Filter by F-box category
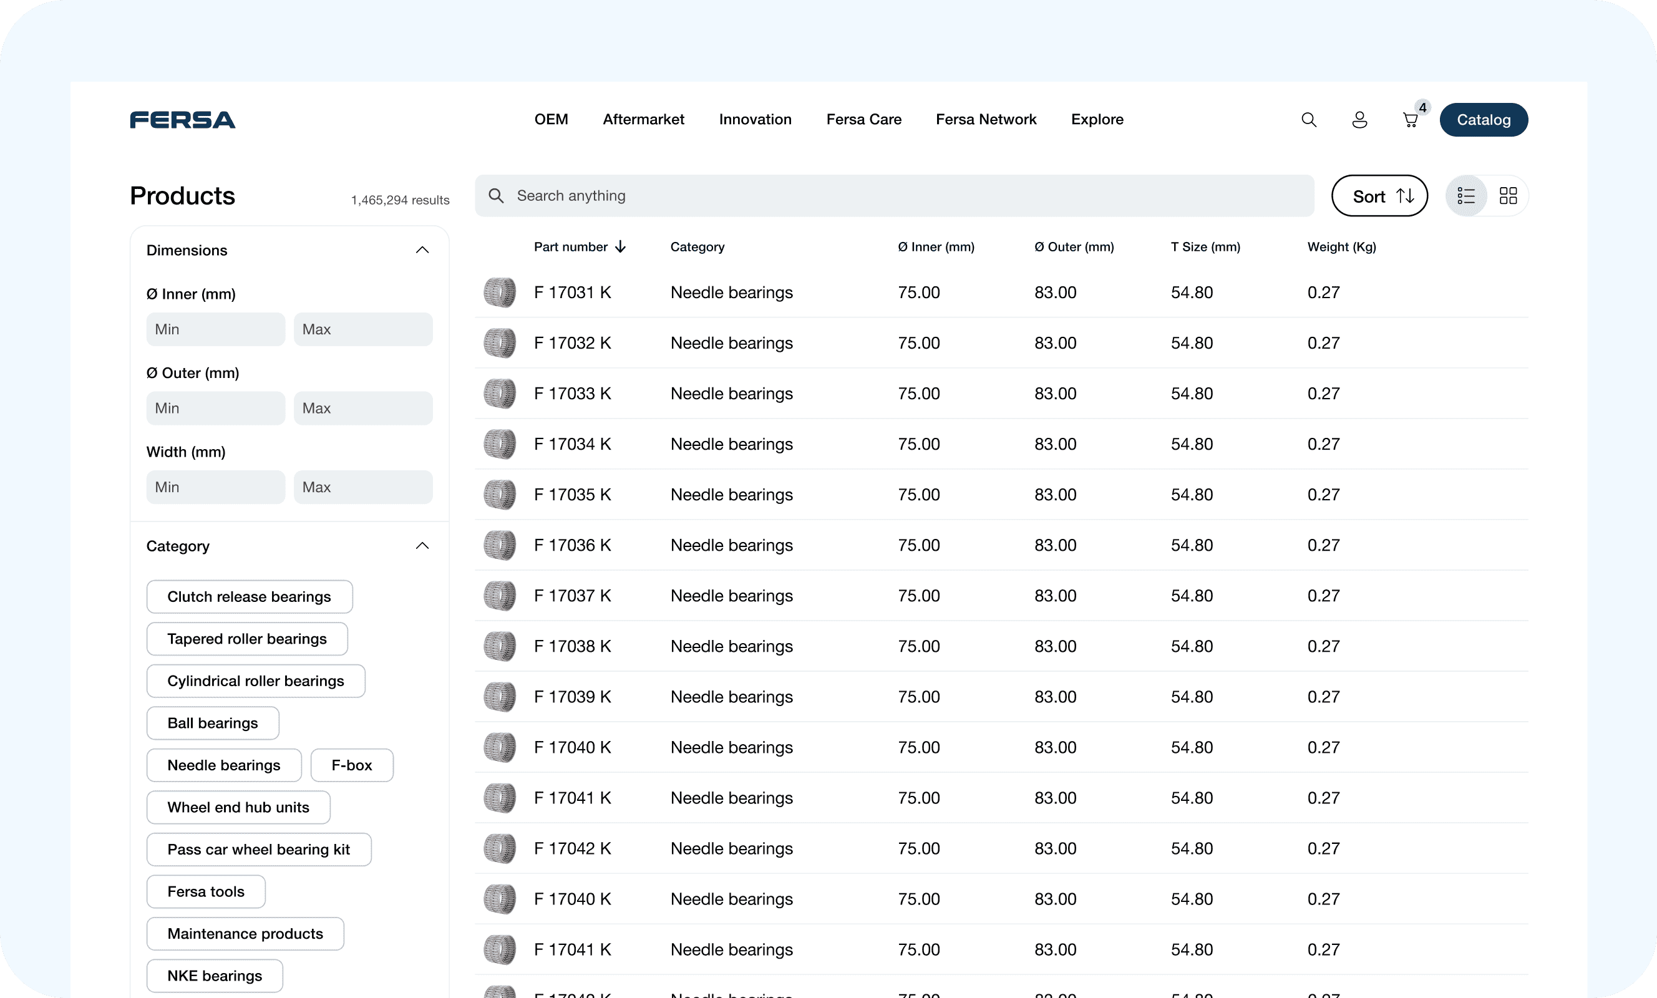 (352, 765)
